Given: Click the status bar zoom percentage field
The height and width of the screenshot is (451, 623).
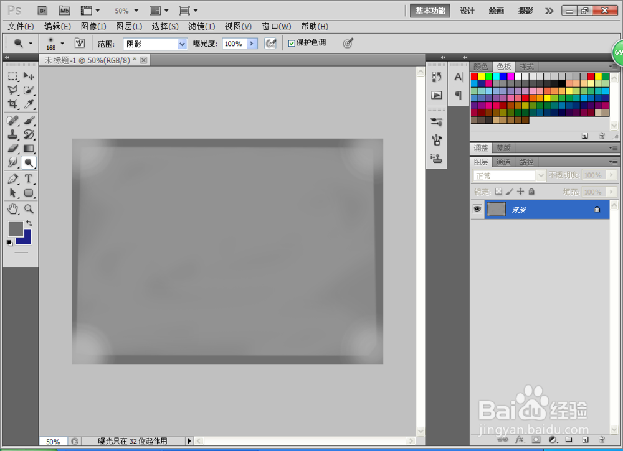Looking at the screenshot, I should tap(53, 442).
